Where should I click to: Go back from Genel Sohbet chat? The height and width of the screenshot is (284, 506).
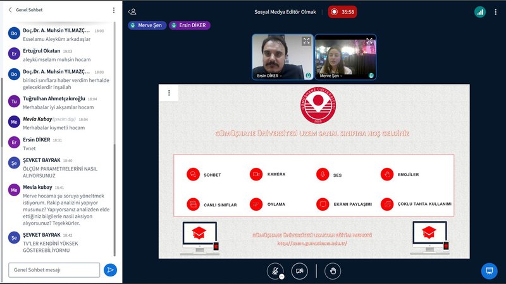(10, 10)
